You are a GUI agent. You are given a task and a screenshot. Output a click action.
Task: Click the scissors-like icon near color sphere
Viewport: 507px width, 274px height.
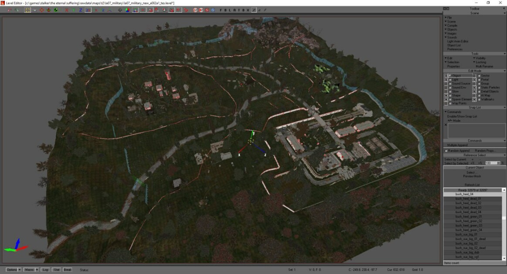[x=120, y=10]
